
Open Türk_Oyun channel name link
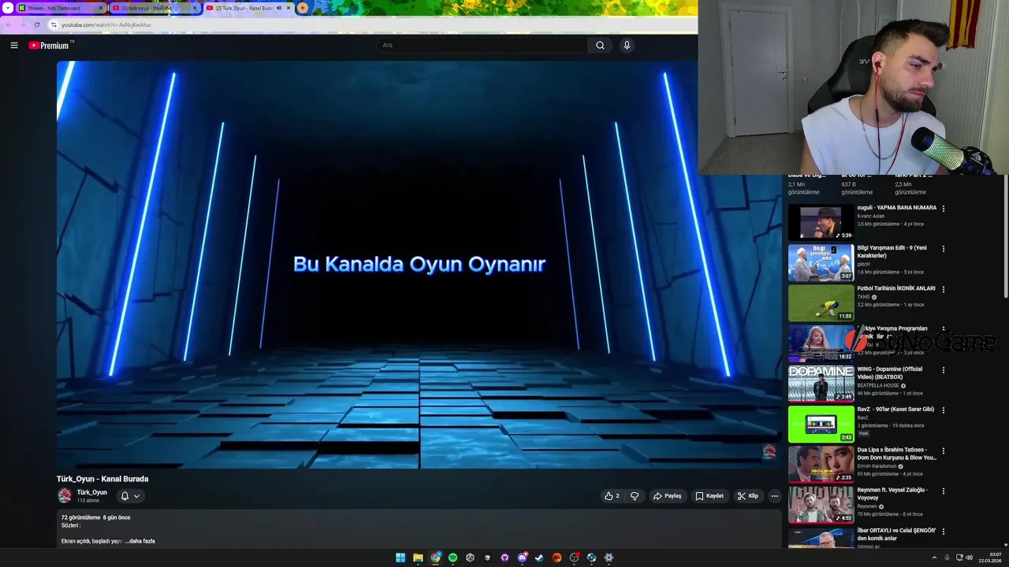[x=91, y=492]
